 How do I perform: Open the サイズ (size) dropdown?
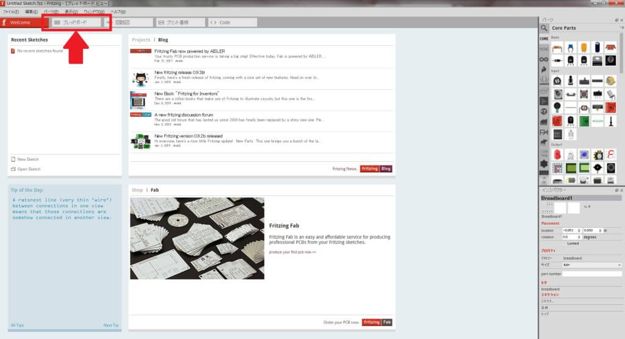click(592, 265)
